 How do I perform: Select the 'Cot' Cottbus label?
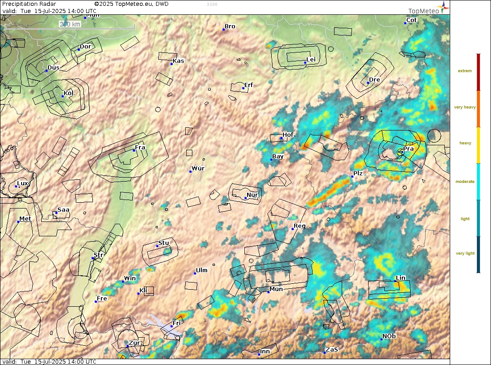[x=412, y=20]
